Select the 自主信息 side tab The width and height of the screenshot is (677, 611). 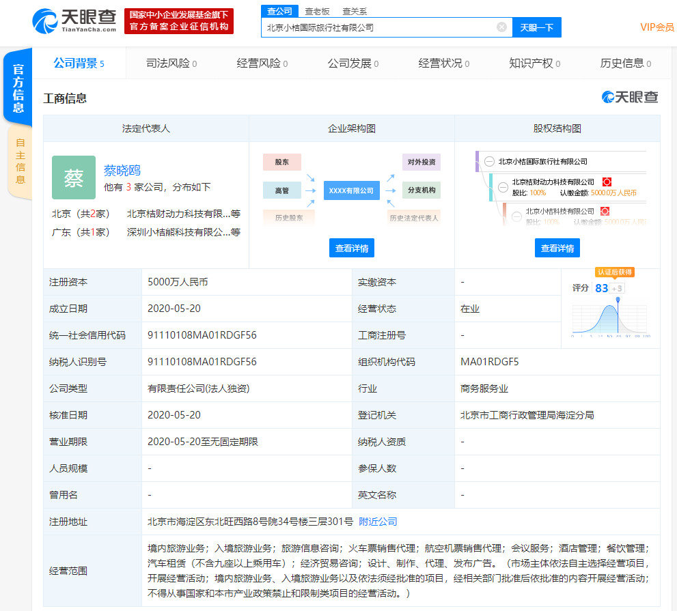click(20, 162)
